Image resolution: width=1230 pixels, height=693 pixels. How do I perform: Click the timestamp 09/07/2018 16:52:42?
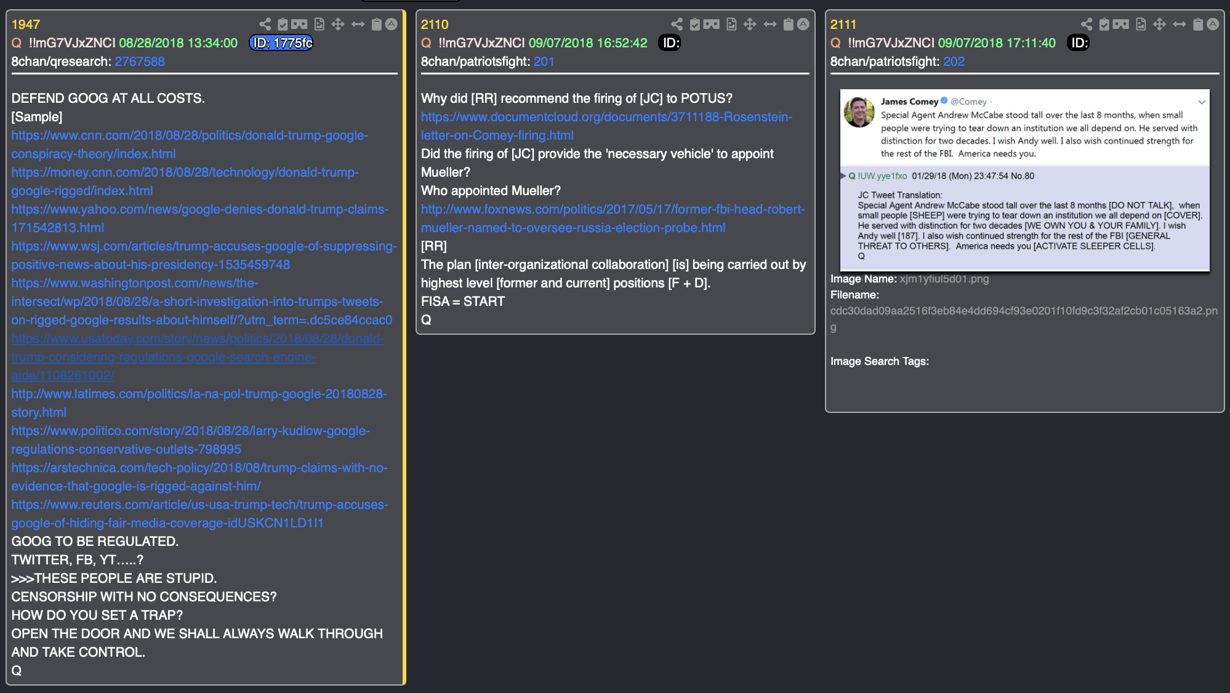point(588,43)
